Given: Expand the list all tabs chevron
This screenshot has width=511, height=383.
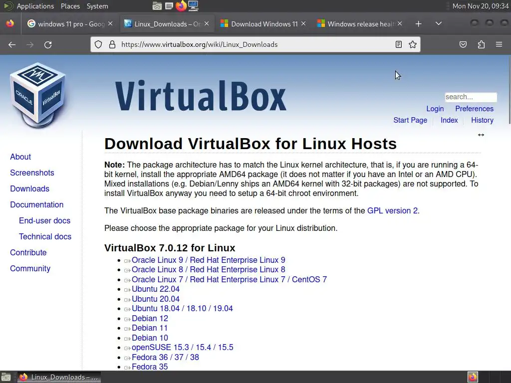Looking at the screenshot, I should [x=439, y=23].
